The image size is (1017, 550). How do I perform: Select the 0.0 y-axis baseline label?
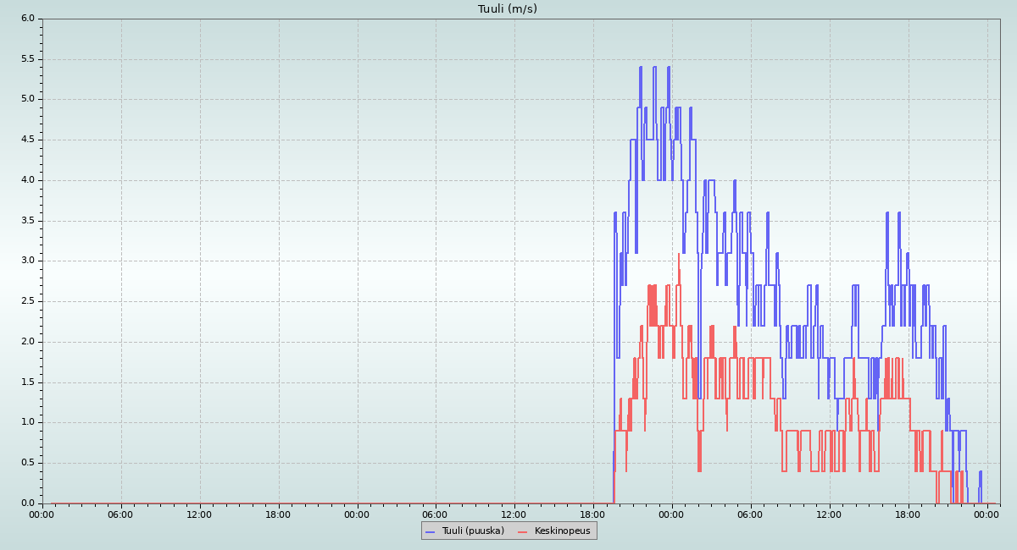coord(28,503)
